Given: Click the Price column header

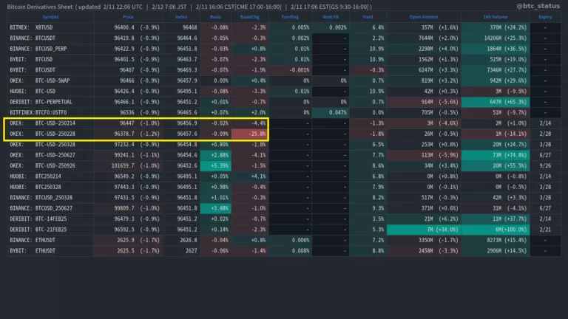Looking at the screenshot, I should click(128, 17).
